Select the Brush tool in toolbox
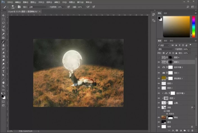198x133 pixels. coord(3,41)
